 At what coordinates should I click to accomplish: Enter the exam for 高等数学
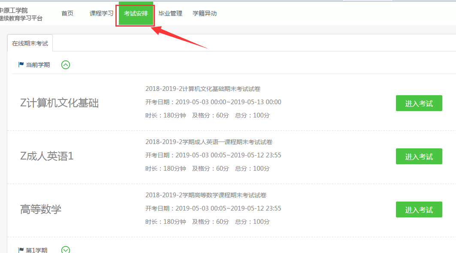[x=419, y=210]
